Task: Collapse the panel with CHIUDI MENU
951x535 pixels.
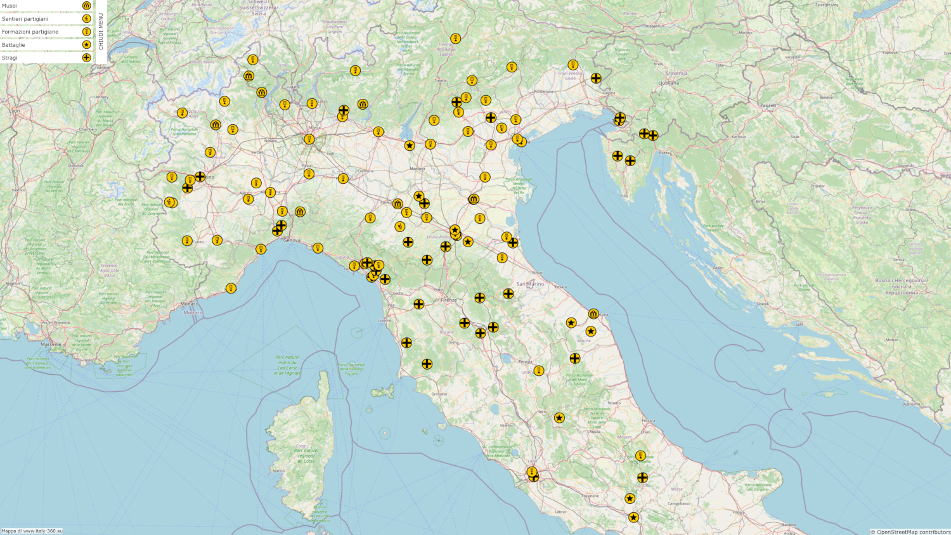Action: point(101,32)
